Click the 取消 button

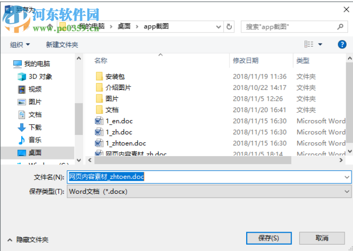coord(322,238)
